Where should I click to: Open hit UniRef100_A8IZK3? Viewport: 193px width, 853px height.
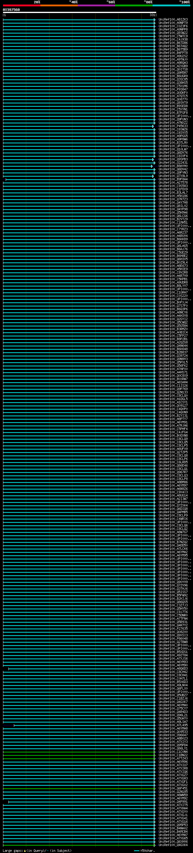[x=173, y=20]
